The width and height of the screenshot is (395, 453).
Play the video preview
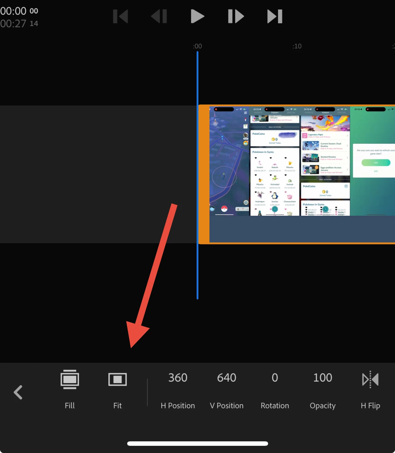[x=197, y=16]
